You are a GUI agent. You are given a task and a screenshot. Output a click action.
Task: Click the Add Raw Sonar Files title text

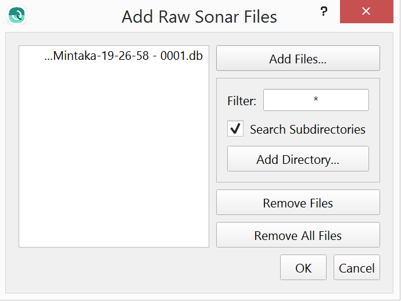click(199, 17)
